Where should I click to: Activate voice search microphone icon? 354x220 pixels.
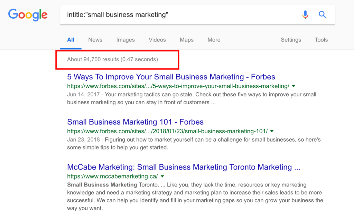click(305, 15)
